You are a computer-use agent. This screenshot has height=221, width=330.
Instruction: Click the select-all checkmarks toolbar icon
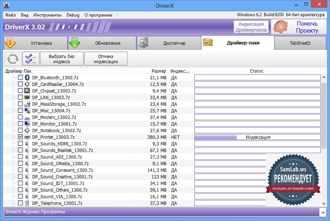coord(31,59)
